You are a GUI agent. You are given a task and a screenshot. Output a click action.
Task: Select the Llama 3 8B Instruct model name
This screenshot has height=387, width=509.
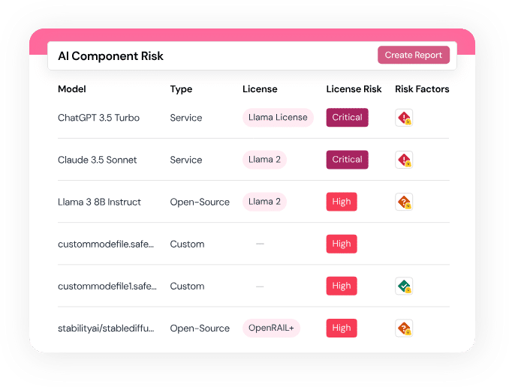99,202
